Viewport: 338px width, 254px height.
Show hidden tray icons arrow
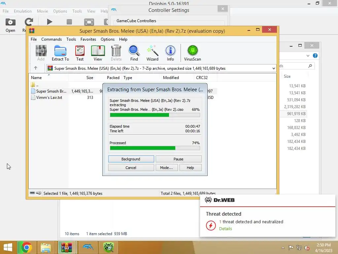pos(283,248)
